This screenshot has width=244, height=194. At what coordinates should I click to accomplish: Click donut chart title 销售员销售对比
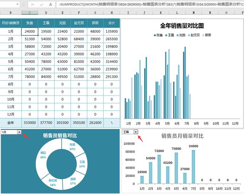pyautogui.click(x=60, y=135)
